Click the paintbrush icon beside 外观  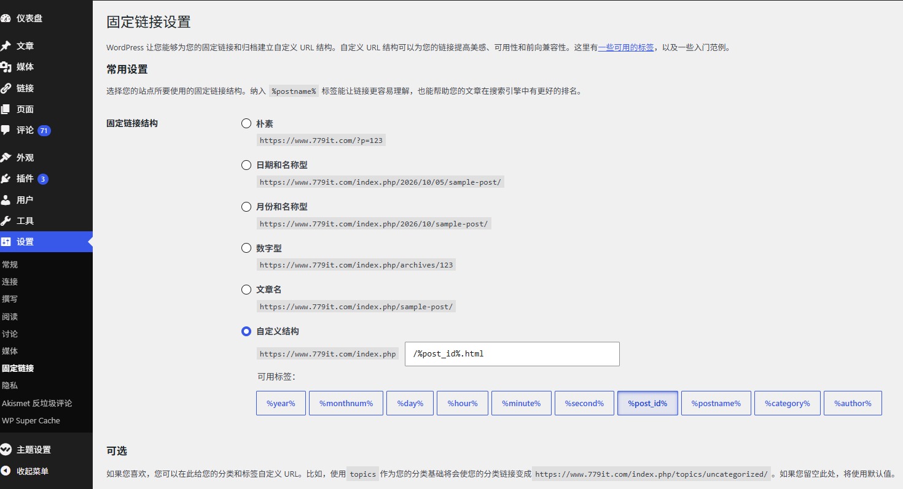point(6,158)
